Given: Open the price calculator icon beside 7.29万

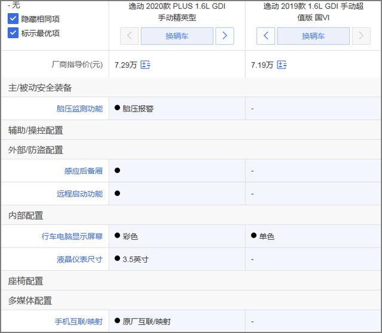Looking at the screenshot, I should coord(146,65).
